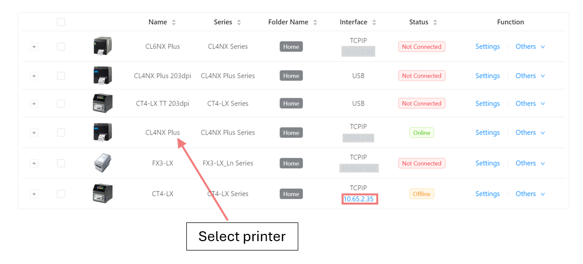Select the FX3-LX row checkbox

click(x=61, y=163)
